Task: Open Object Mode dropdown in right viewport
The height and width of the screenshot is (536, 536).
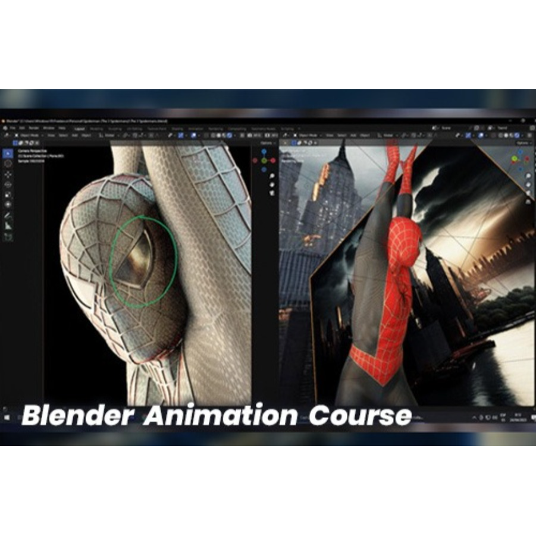Action: coord(308,136)
